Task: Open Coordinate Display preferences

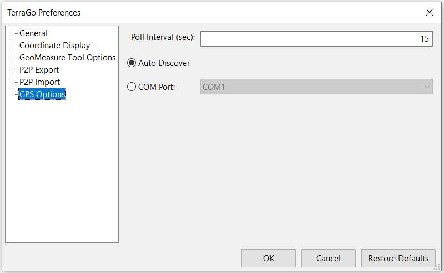Action: [x=54, y=46]
